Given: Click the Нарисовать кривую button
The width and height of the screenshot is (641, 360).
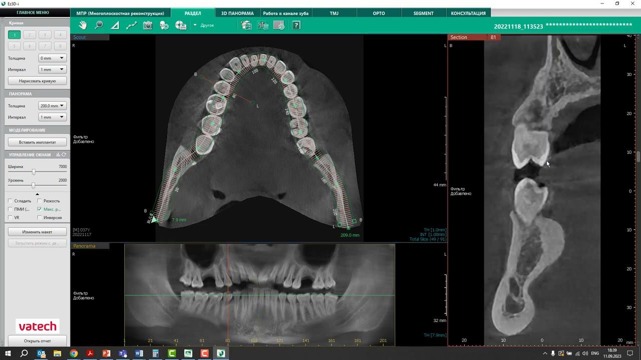Looking at the screenshot, I should (38, 80).
